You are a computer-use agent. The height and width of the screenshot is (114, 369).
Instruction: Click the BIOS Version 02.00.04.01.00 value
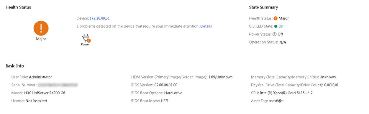click(x=166, y=85)
